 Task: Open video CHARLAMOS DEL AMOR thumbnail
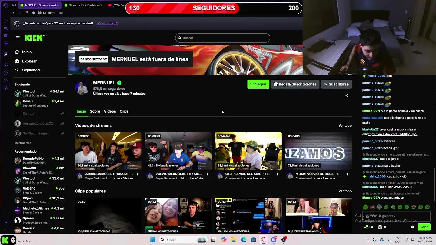[248, 151]
